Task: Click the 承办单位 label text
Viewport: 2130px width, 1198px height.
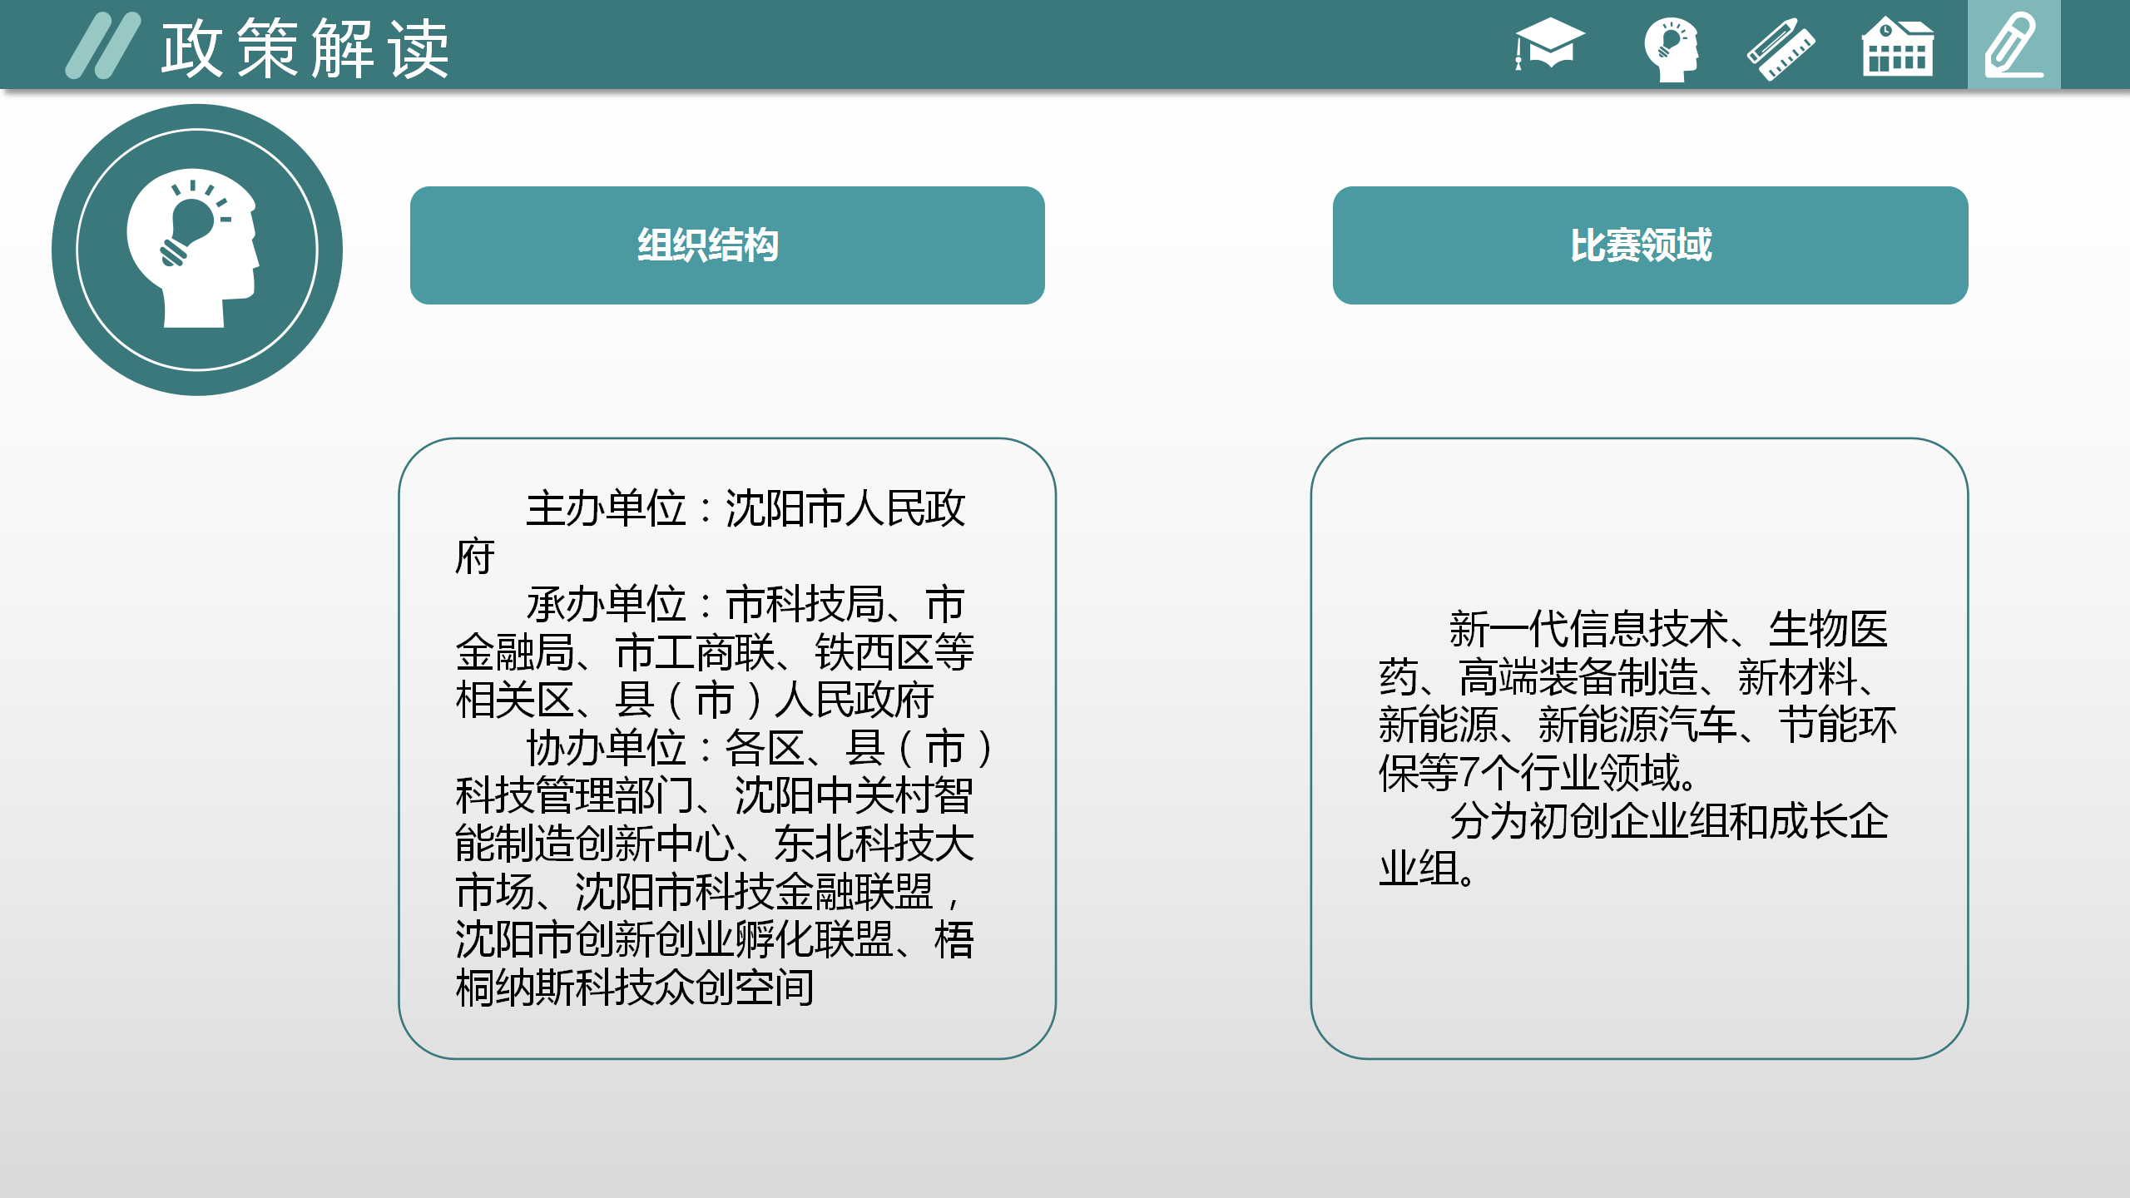Action: click(606, 604)
